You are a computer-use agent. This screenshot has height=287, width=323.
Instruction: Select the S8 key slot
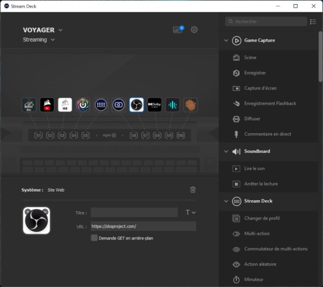(x=157, y=135)
